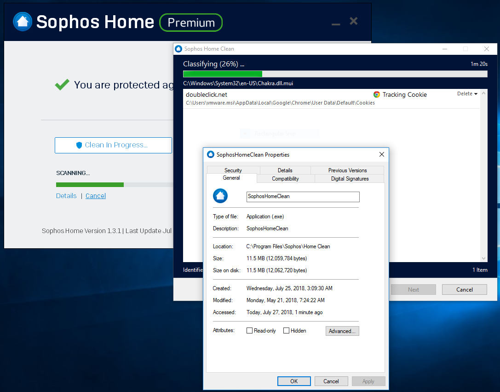The height and width of the screenshot is (392, 500).
Task: Click the Modified date Monday, May 21, 2018
Action: [285, 300]
